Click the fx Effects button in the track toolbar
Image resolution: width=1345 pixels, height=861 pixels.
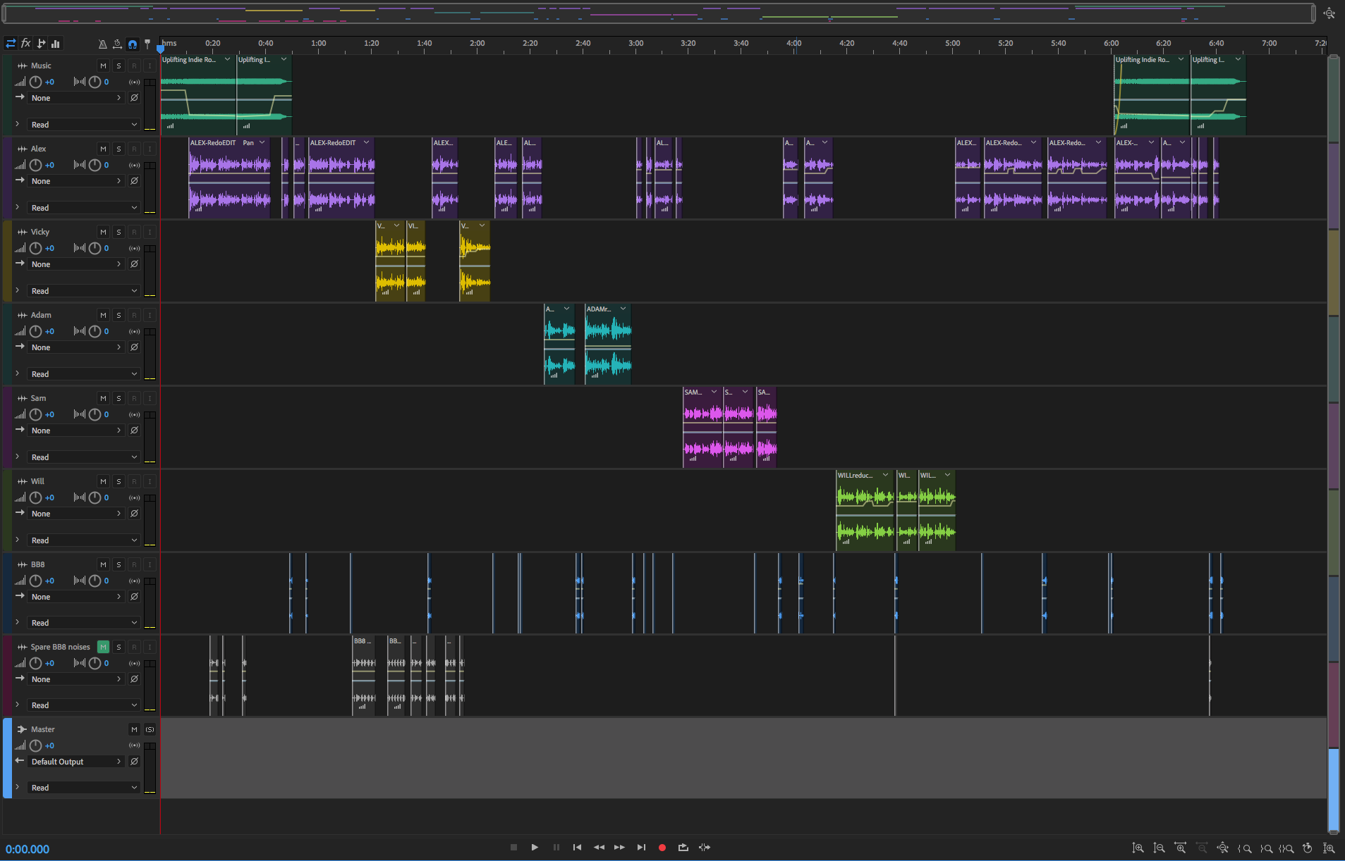tap(26, 44)
